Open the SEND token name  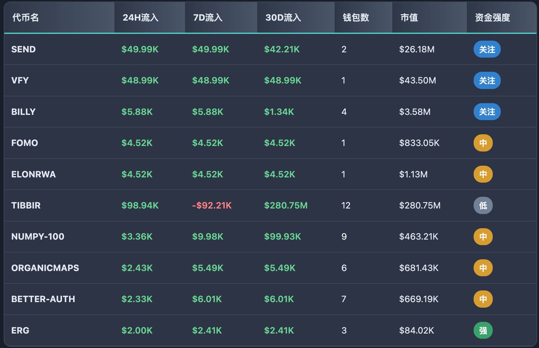(x=23, y=49)
